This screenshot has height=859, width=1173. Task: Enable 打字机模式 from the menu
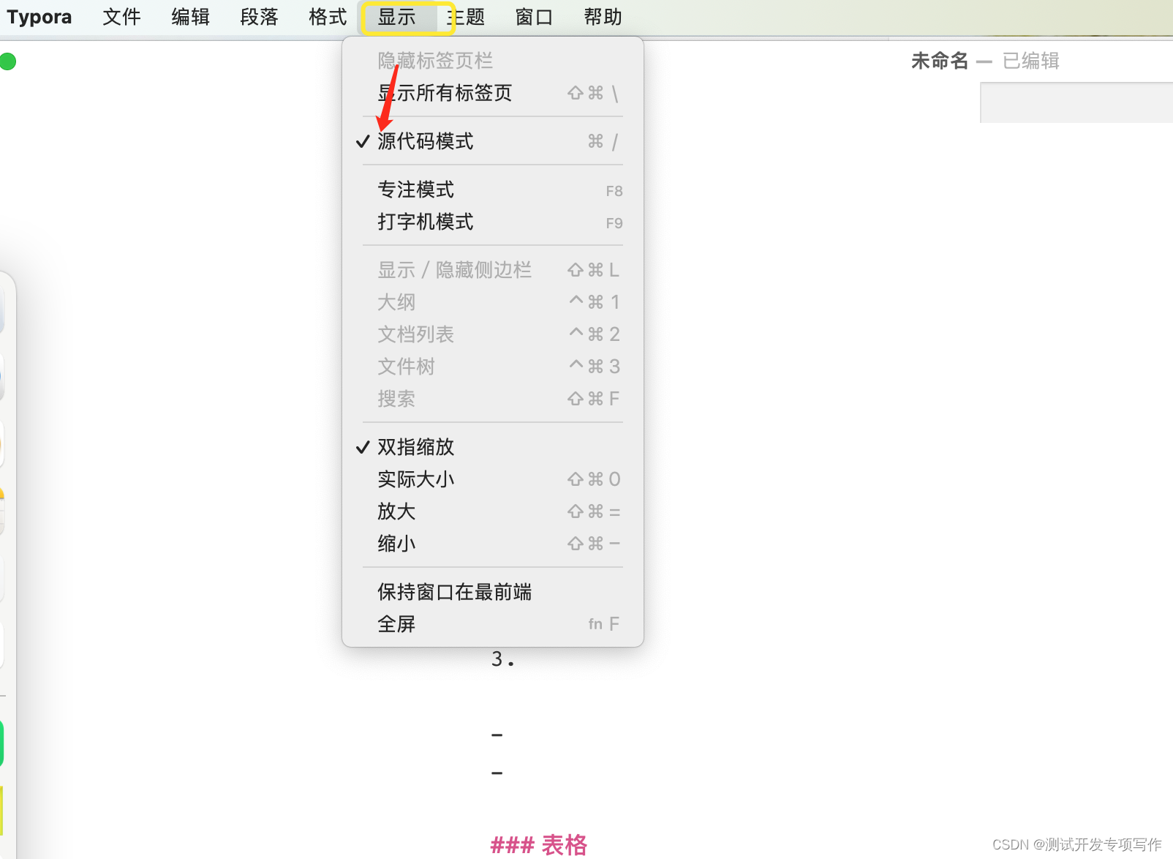(493, 222)
